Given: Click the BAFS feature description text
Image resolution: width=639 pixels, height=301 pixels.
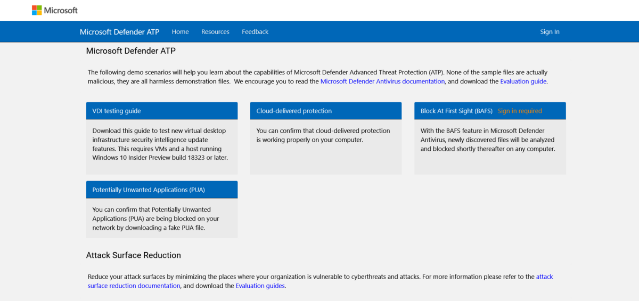Looking at the screenshot, I should coord(488,140).
